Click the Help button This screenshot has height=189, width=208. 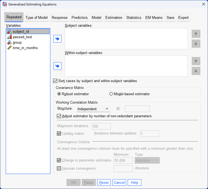pyautogui.click(x=134, y=182)
